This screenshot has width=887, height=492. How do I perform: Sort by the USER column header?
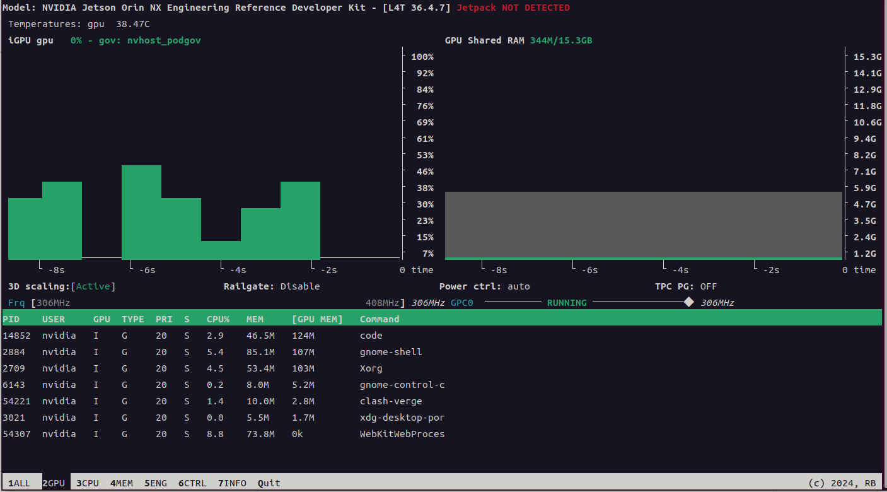pos(54,319)
